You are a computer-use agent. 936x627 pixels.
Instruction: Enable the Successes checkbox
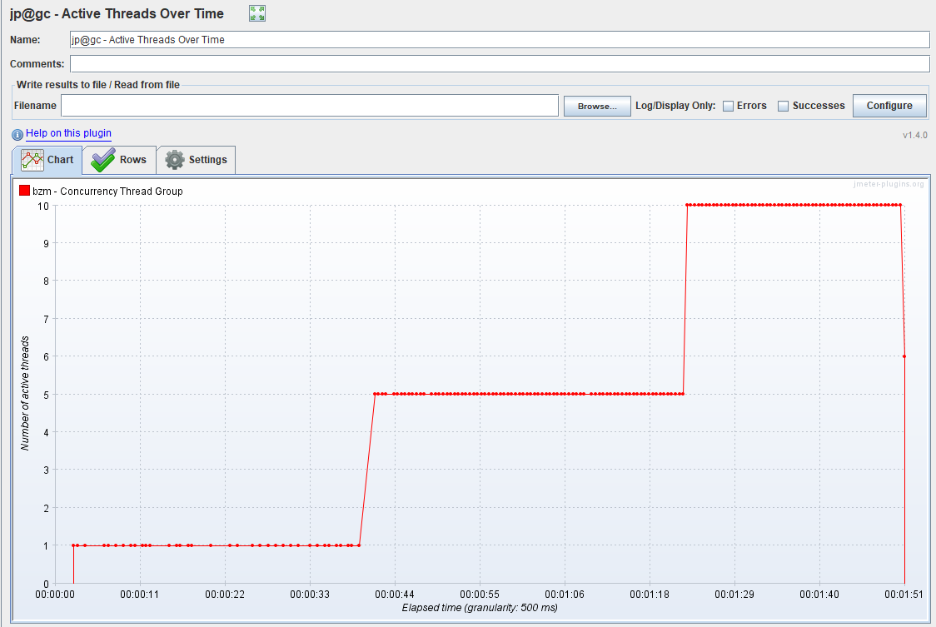[x=783, y=107]
